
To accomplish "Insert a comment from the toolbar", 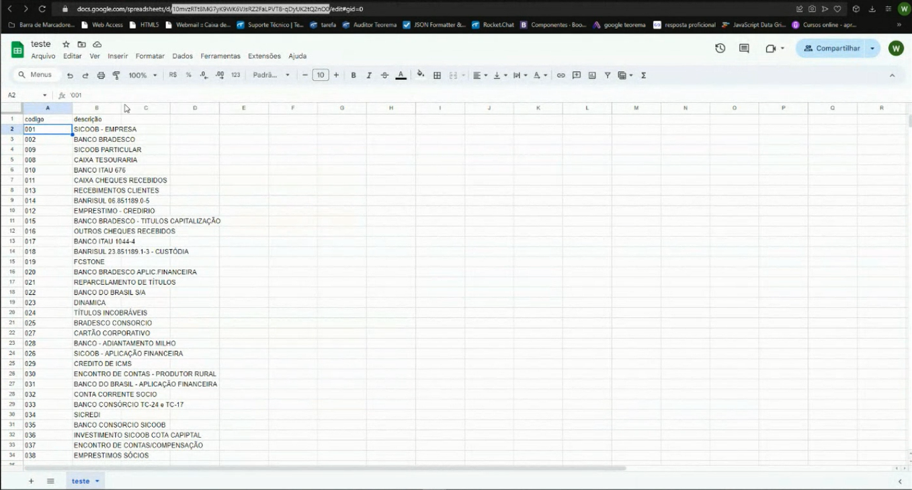I will pos(577,75).
